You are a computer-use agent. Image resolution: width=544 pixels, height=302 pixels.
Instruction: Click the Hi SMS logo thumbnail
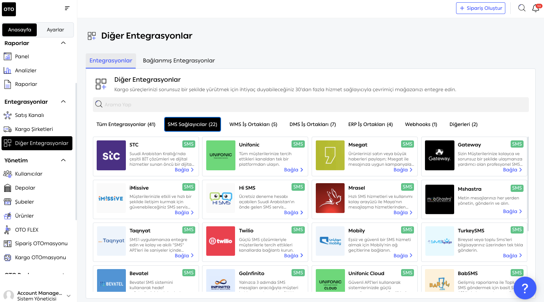pyautogui.click(x=221, y=198)
